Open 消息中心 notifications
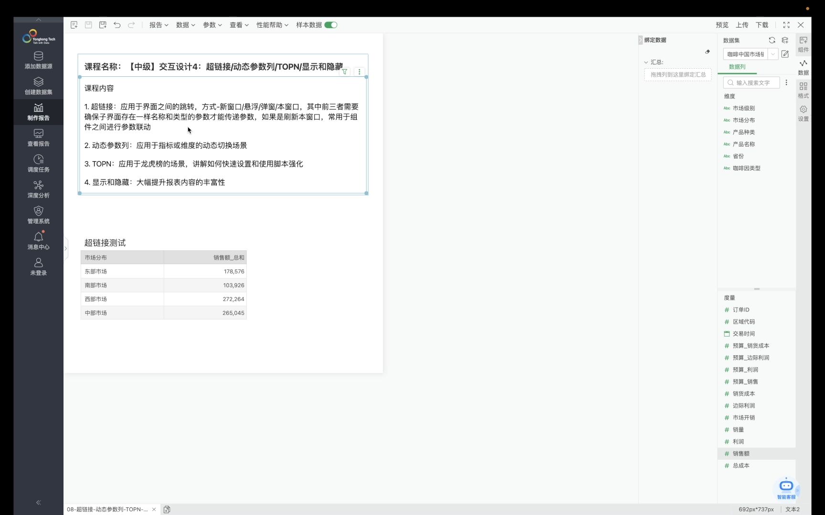 [38, 240]
